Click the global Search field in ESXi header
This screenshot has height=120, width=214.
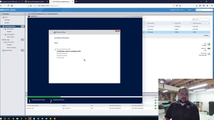pos(204,10)
